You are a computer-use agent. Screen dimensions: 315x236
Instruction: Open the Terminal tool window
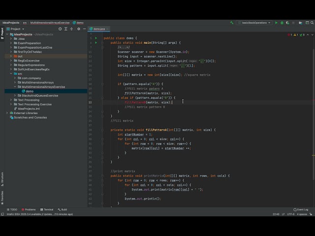click(47, 209)
